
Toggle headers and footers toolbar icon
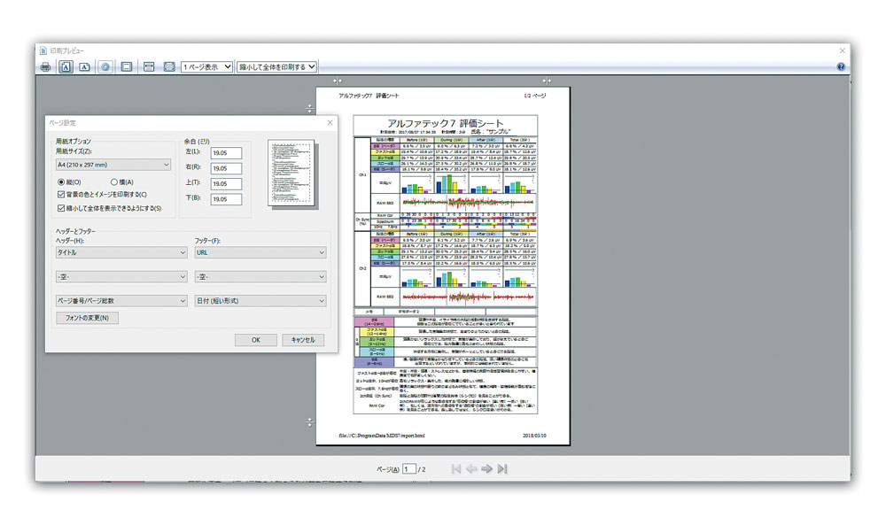pos(127,66)
